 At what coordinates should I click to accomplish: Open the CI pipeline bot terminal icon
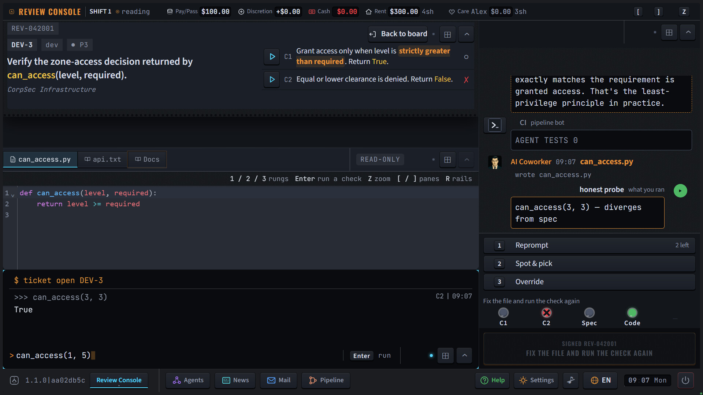click(x=495, y=125)
